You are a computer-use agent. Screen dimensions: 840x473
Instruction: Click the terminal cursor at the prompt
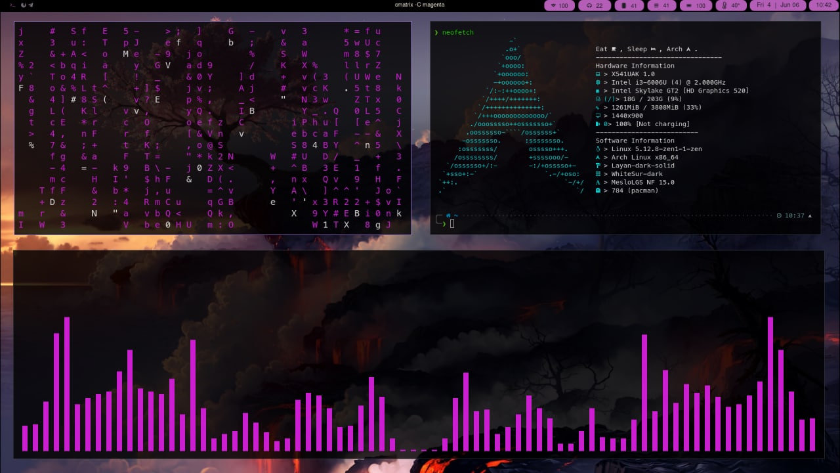coord(452,224)
